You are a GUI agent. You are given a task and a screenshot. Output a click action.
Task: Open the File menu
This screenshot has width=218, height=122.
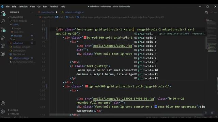coord(7,6)
